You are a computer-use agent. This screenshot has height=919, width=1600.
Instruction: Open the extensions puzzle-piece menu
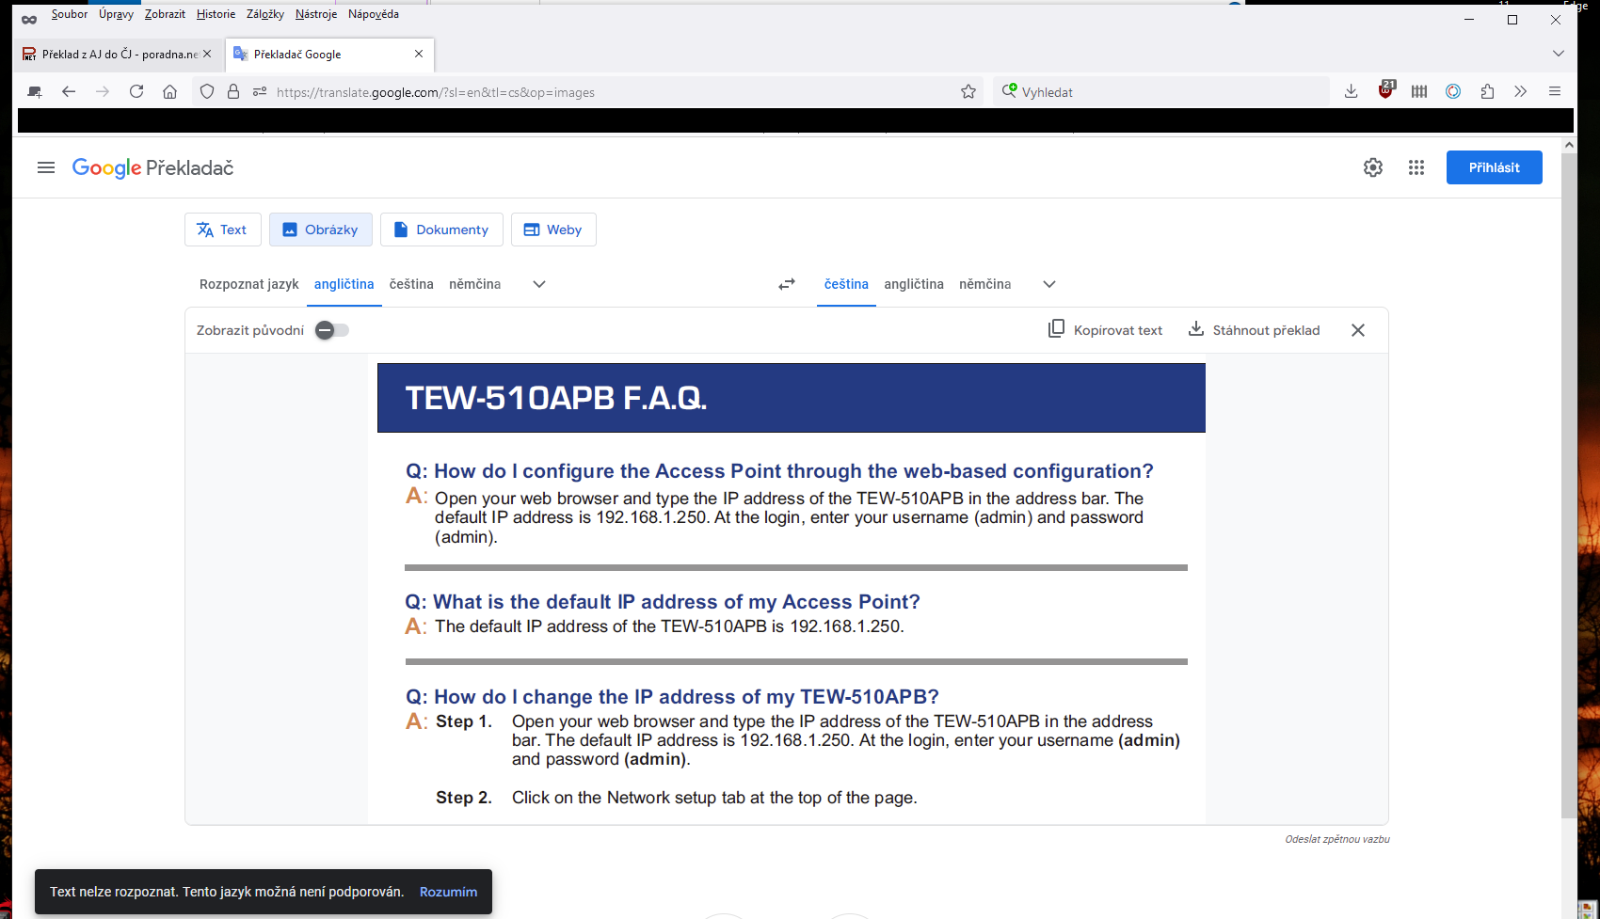pos(1487,91)
